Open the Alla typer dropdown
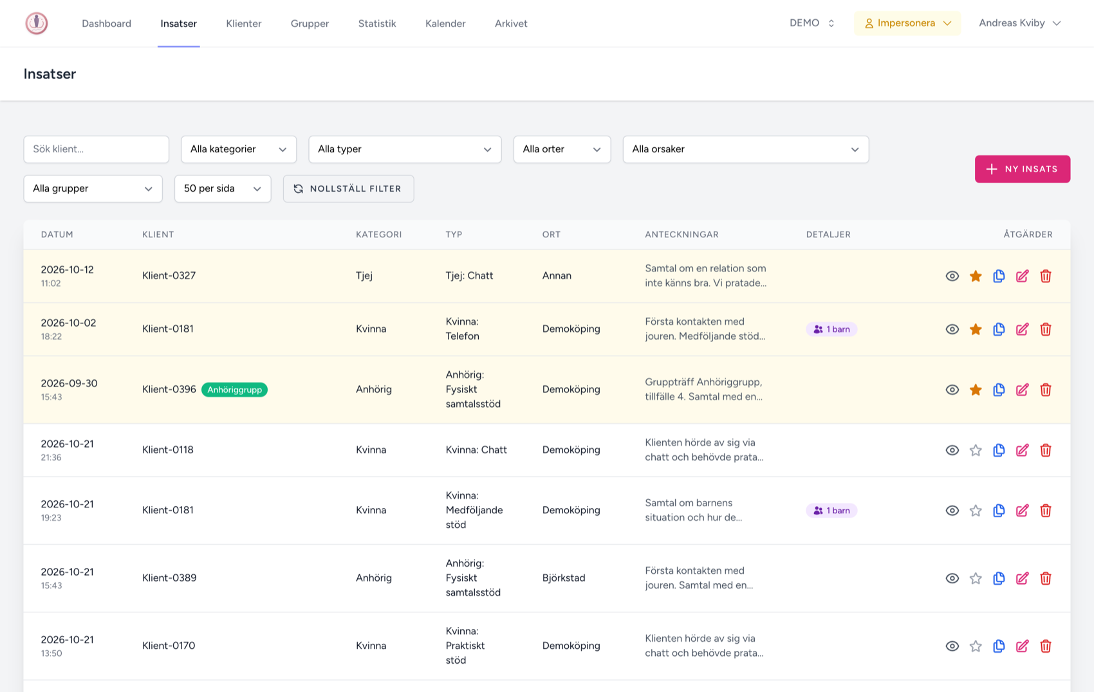Image resolution: width=1094 pixels, height=692 pixels. (x=405, y=149)
